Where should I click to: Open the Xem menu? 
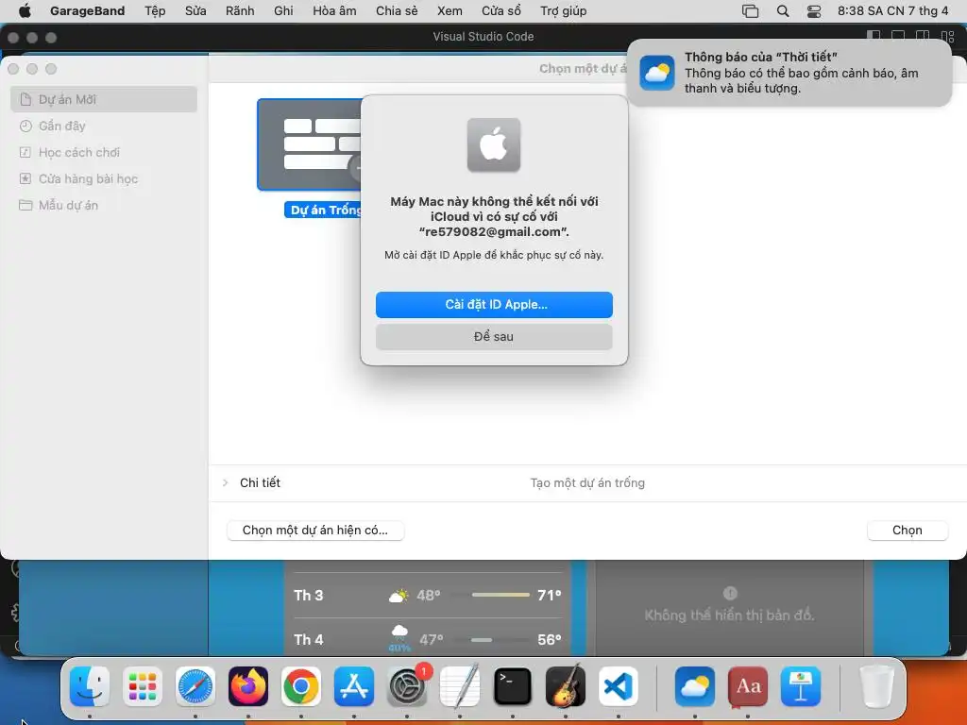click(450, 10)
